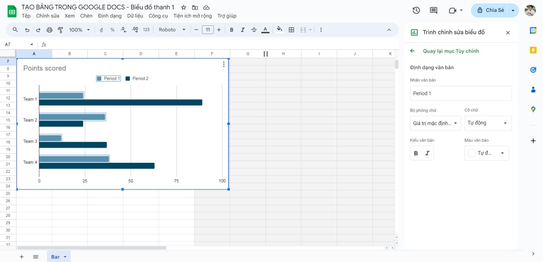This screenshot has height=262, width=543.
Task: Collapse the menus with chevron up
Action: [x=389, y=30]
